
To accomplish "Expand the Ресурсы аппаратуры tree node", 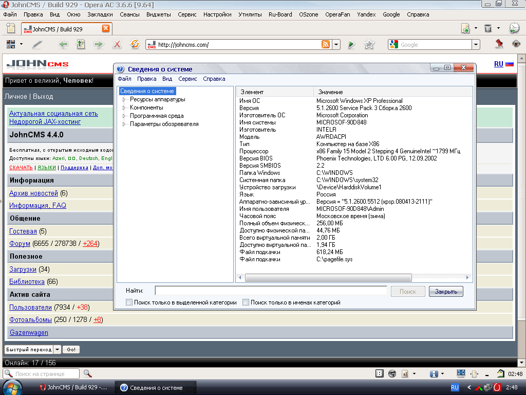I will (x=124, y=100).
